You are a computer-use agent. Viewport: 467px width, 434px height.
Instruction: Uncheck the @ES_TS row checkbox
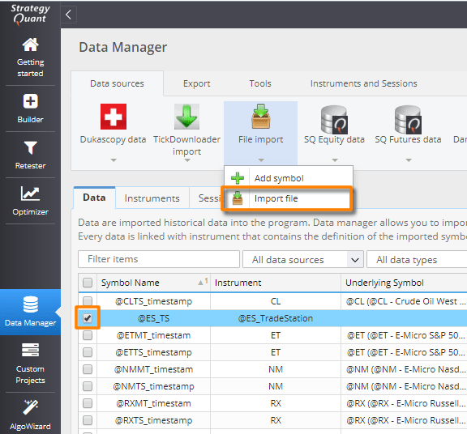(88, 318)
